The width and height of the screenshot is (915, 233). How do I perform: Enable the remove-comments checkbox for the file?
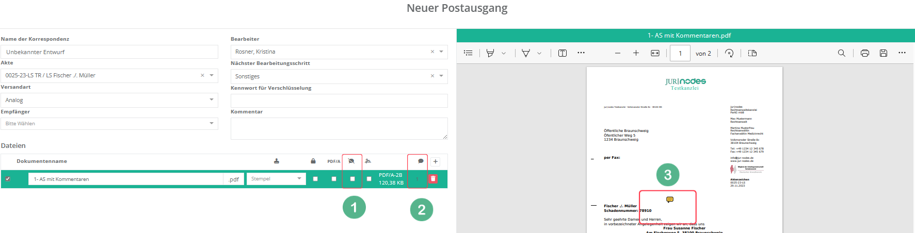click(x=352, y=179)
